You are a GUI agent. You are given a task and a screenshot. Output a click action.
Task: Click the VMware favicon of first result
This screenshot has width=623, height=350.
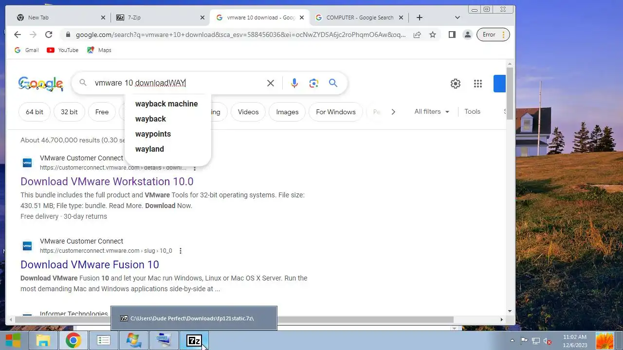tap(27, 163)
